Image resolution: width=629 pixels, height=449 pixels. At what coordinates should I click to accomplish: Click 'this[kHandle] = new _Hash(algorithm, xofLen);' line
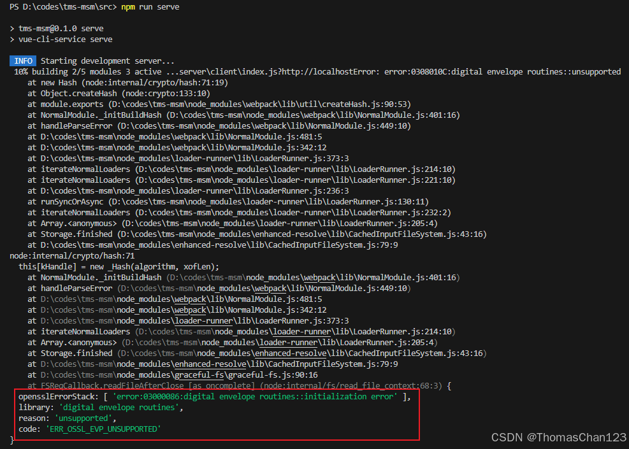[119, 267]
